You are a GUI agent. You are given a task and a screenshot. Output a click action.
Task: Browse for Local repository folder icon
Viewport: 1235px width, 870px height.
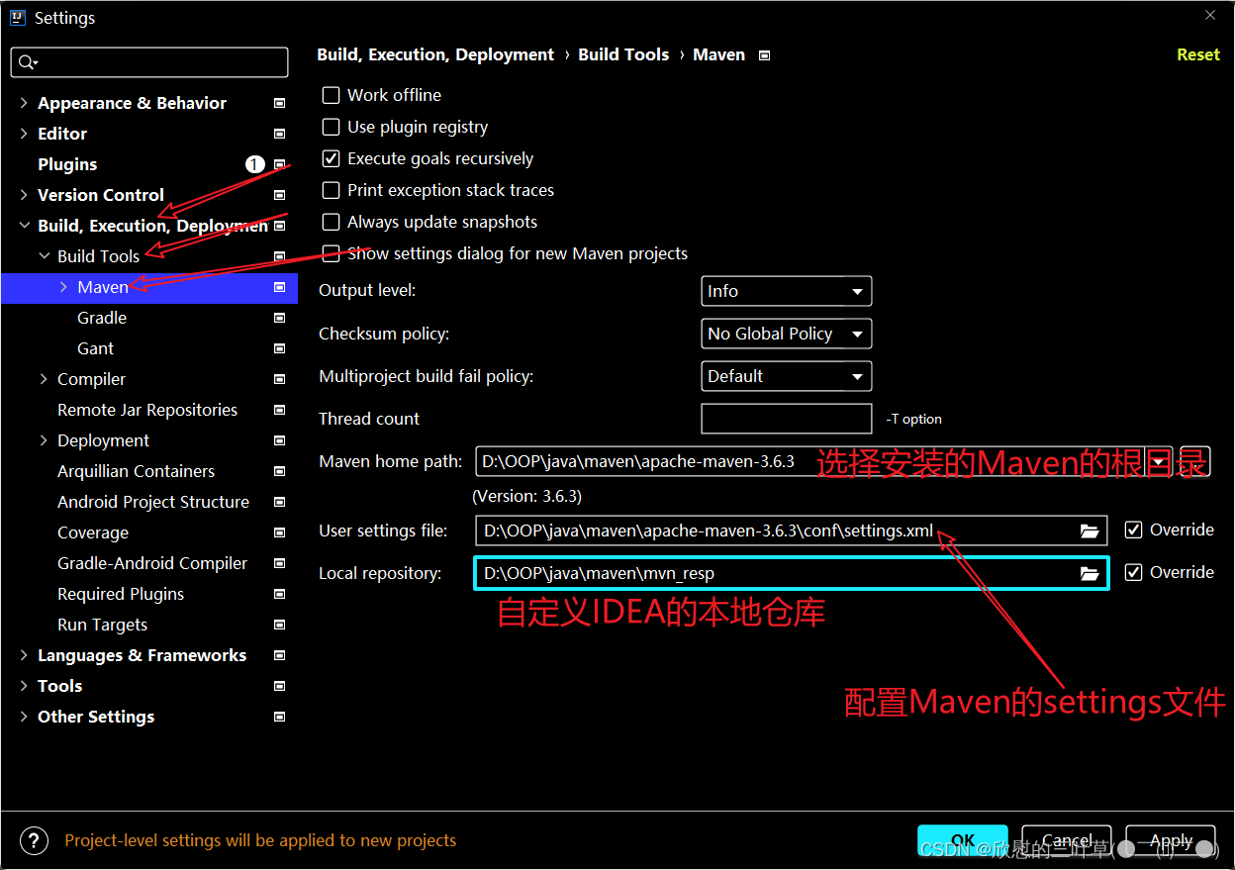pyautogui.click(x=1090, y=573)
